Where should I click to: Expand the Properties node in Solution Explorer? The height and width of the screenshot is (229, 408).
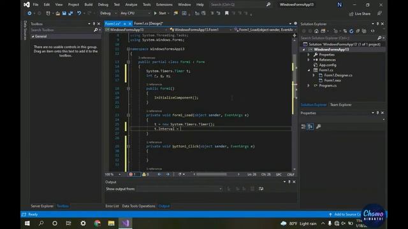(309, 55)
